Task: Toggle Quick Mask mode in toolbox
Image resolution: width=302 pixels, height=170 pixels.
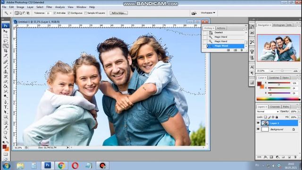Action: (6, 154)
